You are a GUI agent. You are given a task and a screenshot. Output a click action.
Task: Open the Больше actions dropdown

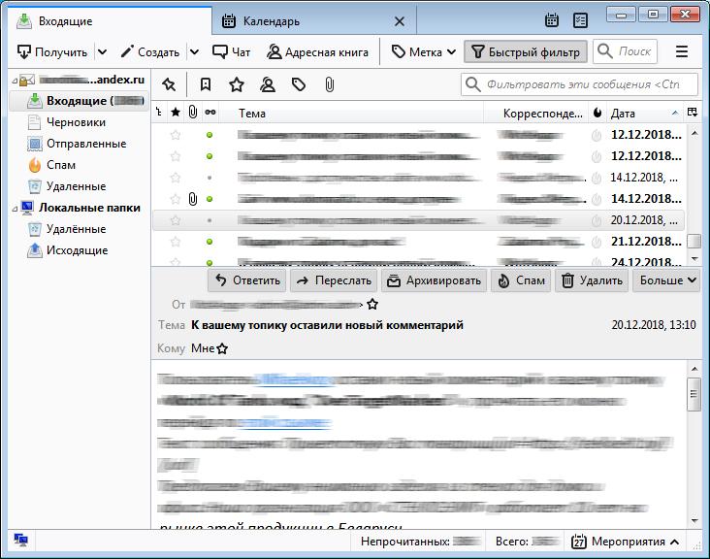click(x=666, y=280)
